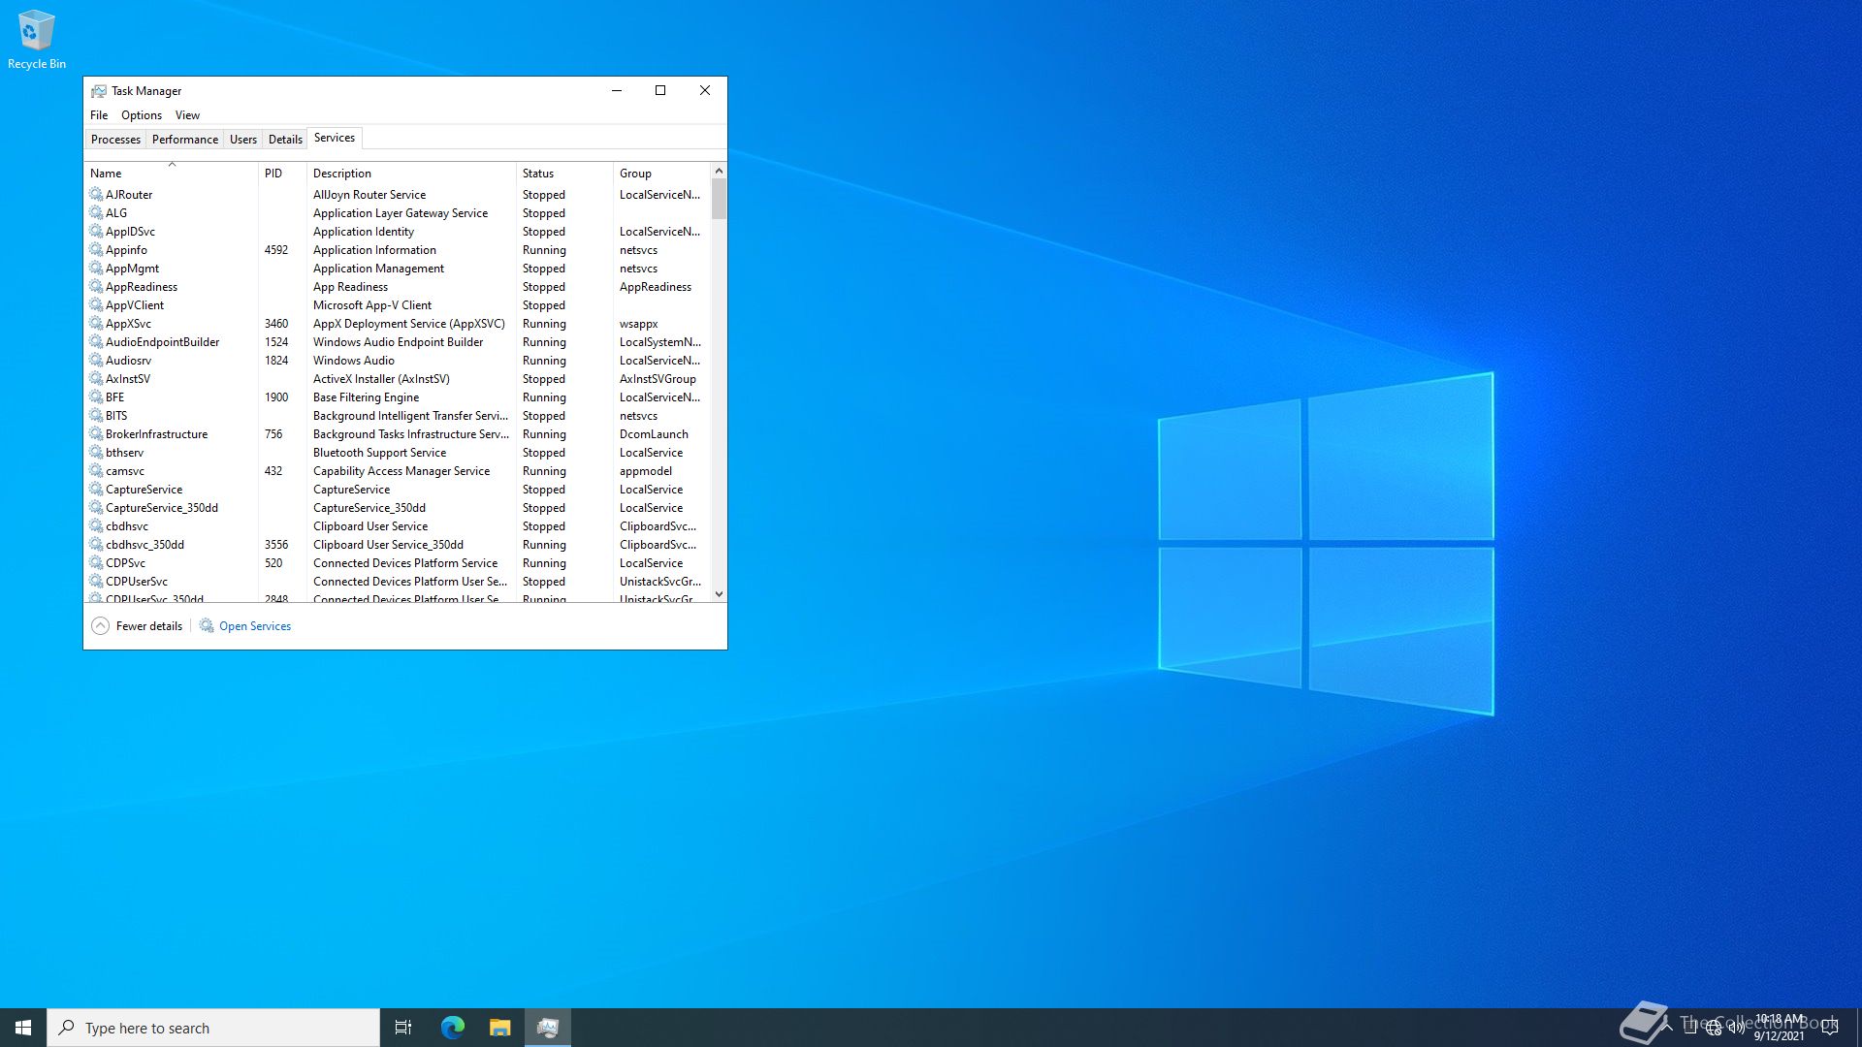Click the gear icon beside BrokerInfrastructure

[96, 434]
